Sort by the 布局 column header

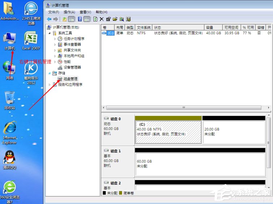(120, 28)
